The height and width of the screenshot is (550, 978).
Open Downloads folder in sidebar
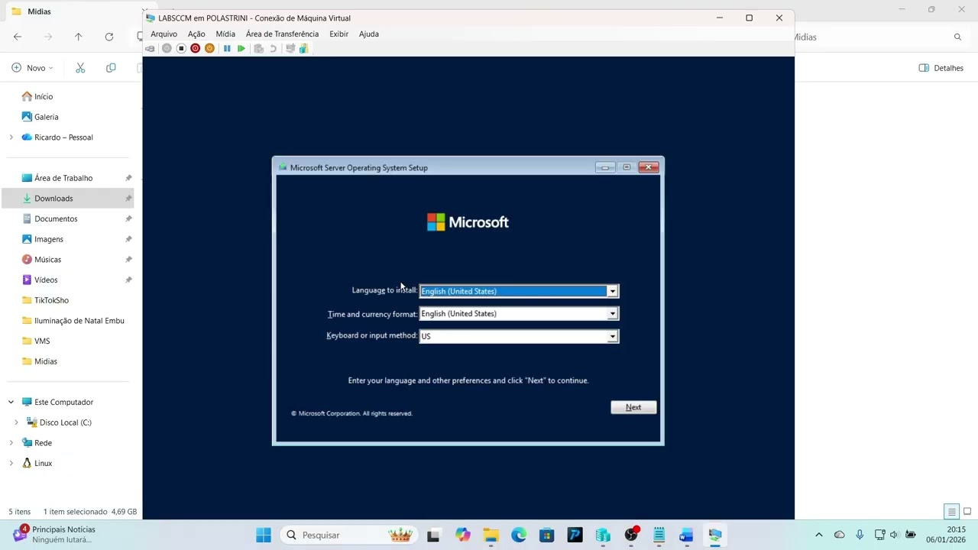pos(53,199)
